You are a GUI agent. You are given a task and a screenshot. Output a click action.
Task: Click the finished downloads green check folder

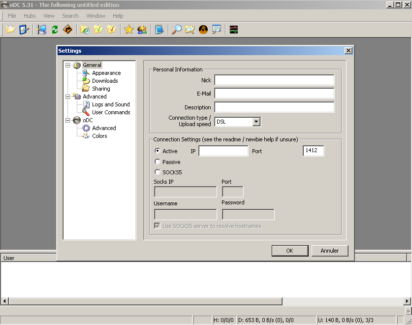(98, 29)
